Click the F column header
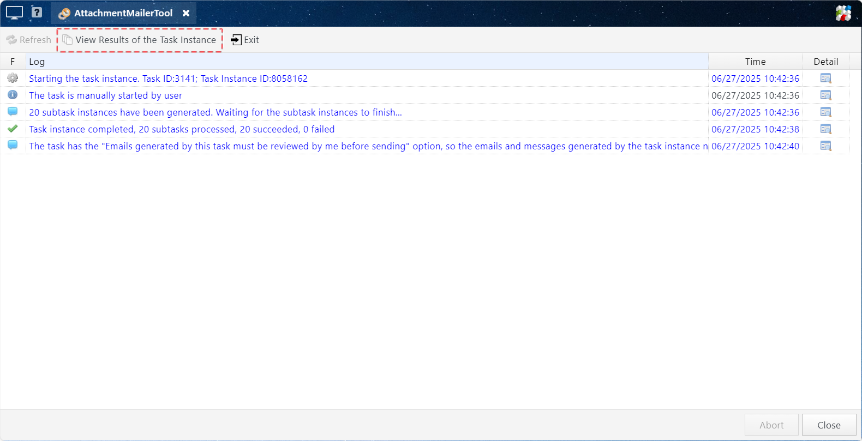Image resolution: width=862 pixels, height=441 pixels. click(13, 62)
